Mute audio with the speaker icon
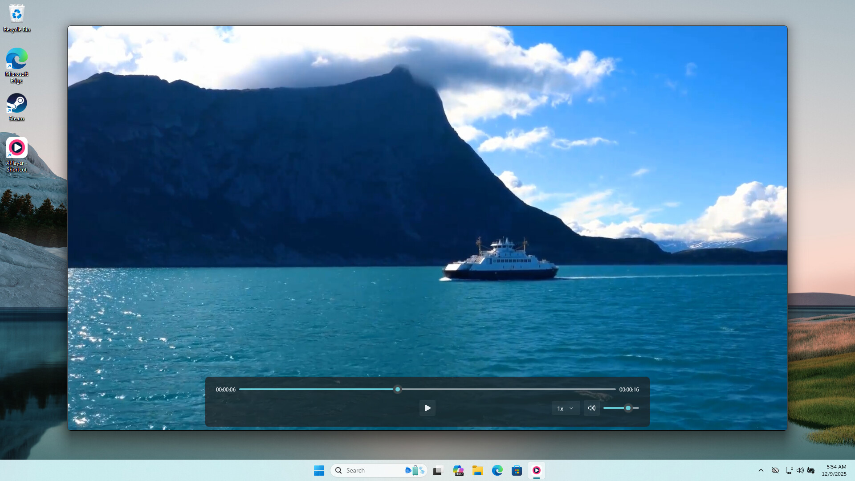This screenshot has width=855, height=481. coord(591,408)
